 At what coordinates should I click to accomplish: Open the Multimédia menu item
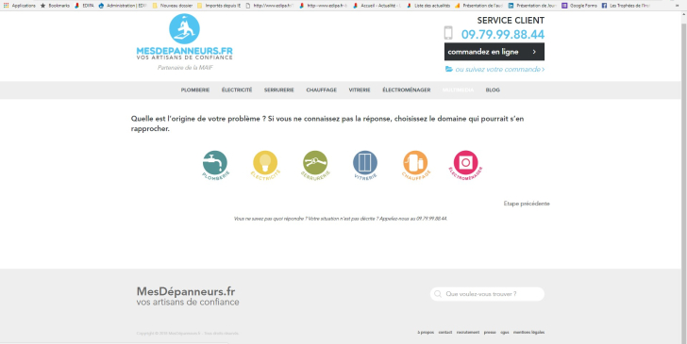(458, 90)
